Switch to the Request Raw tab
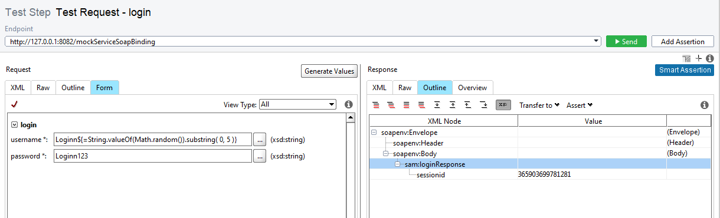The image size is (720, 218). coord(43,87)
